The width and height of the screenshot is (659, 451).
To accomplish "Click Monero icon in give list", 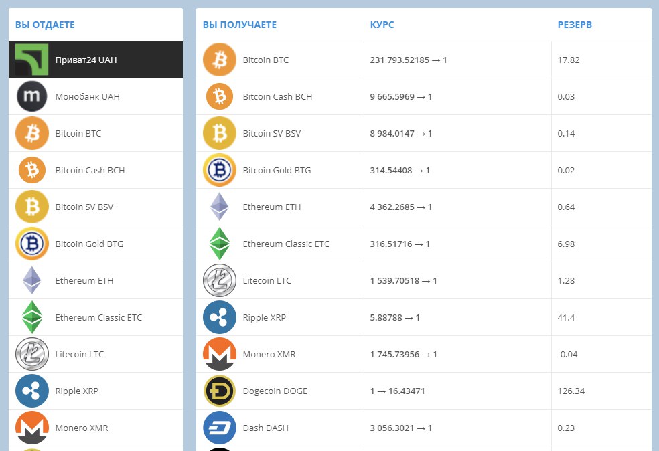I will click(32, 428).
